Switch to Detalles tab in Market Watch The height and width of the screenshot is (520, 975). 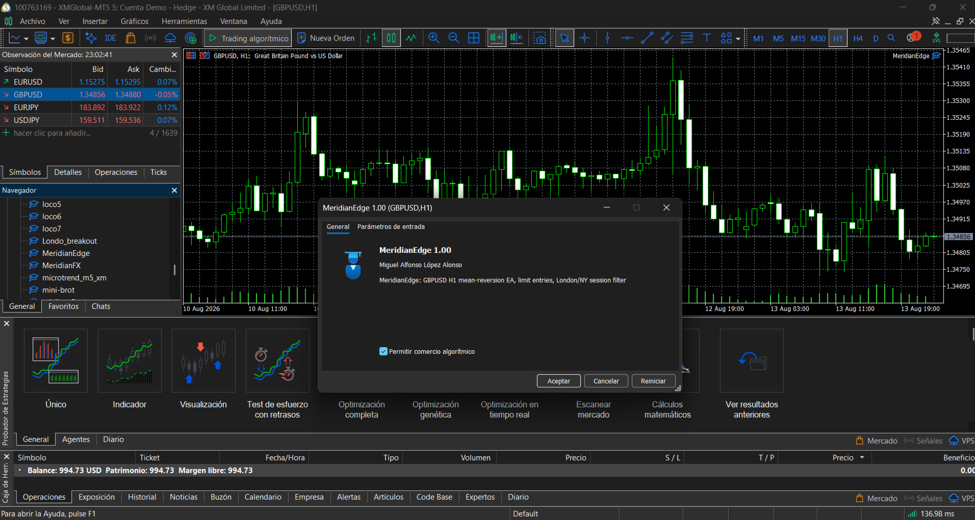click(68, 172)
